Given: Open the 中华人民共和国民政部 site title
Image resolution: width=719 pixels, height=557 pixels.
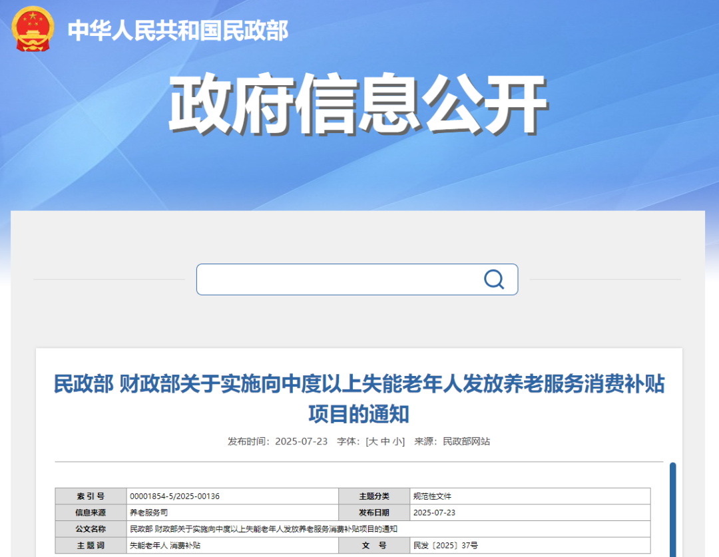Looking at the screenshot, I should point(178,31).
